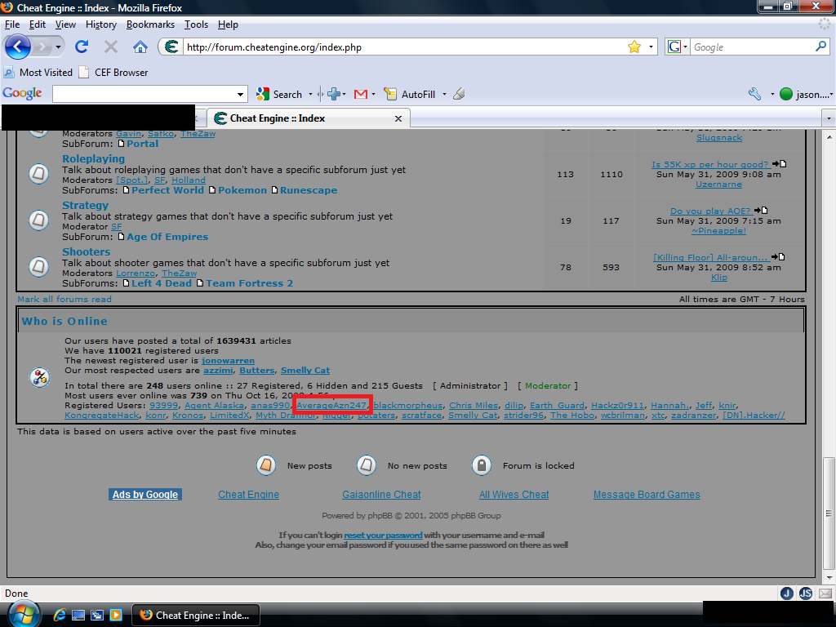Open the CEF Browser bookmark
This screenshot has height=627, width=836.
click(113, 72)
